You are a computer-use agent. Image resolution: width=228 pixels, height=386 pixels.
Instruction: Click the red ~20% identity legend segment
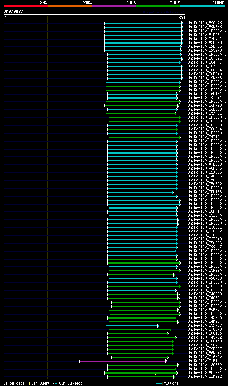click(x=26, y=6)
